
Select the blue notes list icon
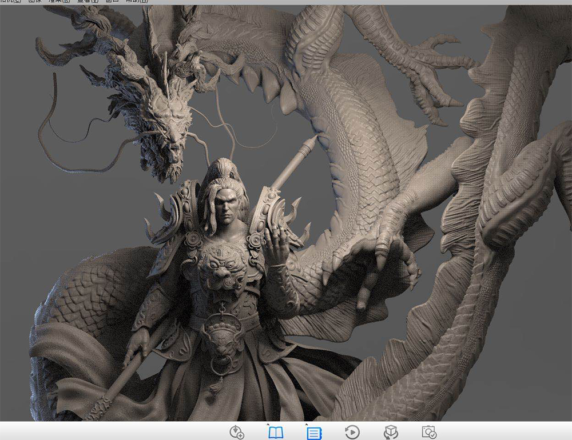[x=313, y=434]
